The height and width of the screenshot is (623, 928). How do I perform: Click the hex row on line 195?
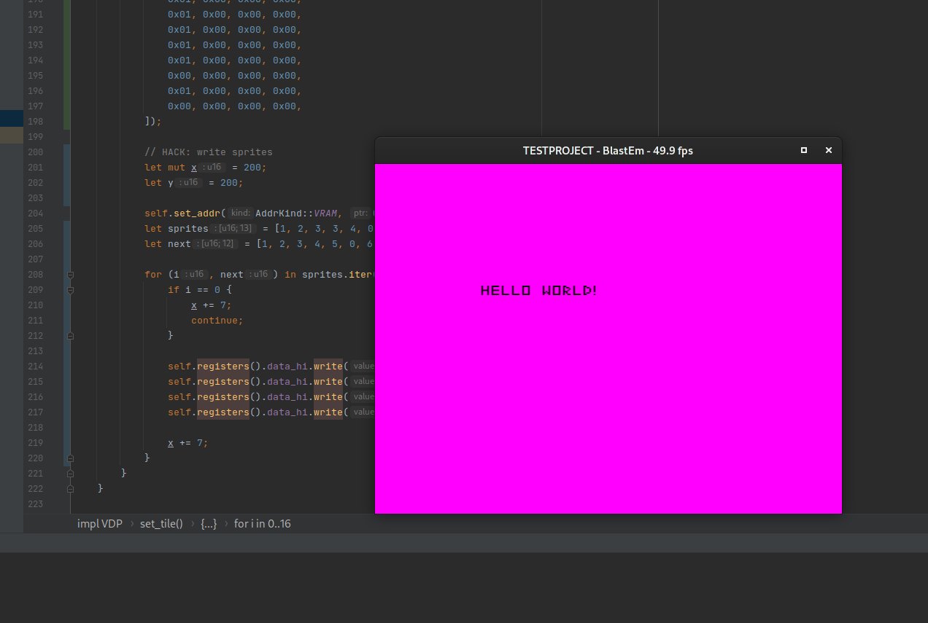point(235,76)
